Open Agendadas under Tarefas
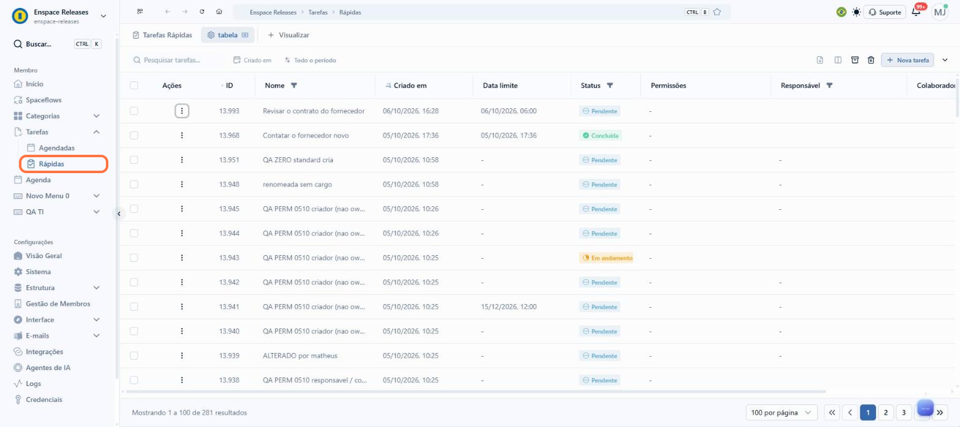960x427 pixels. (x=56, y=148)
